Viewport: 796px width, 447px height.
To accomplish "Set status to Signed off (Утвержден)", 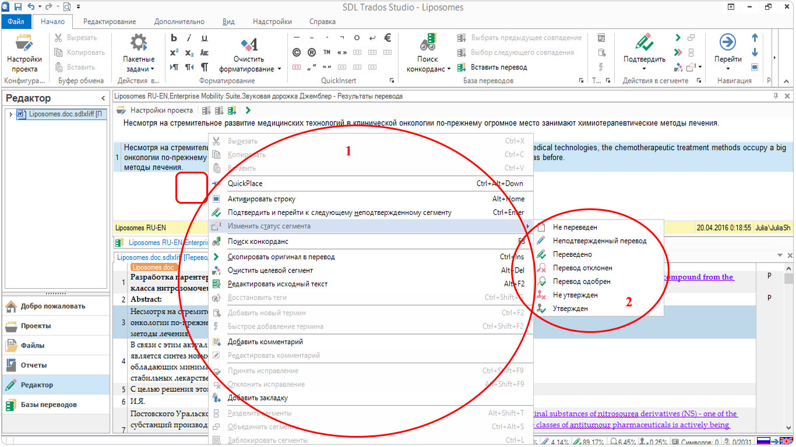I will pyautogui.click(x=598, y=308).
